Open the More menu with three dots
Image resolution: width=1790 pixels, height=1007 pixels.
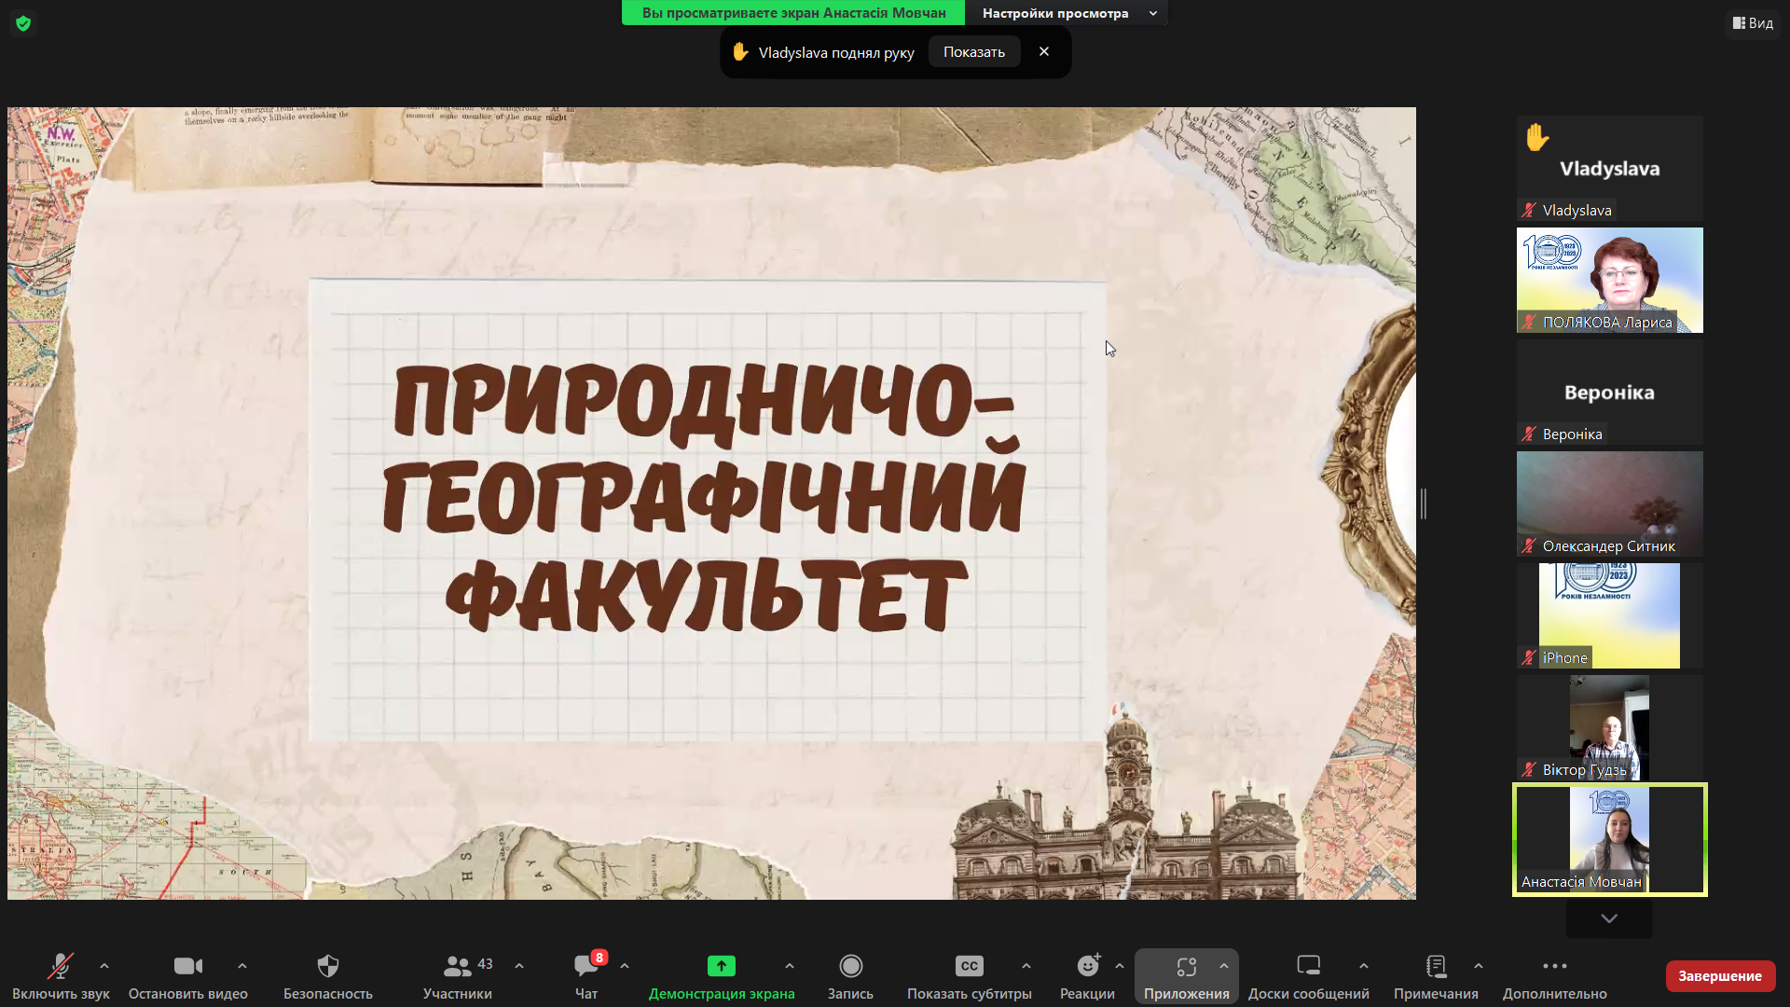pyautogui.click(x=1554, y=966)
